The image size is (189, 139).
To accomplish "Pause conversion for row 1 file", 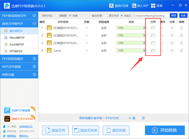I will pyautogui.click(x=163, y=28).
